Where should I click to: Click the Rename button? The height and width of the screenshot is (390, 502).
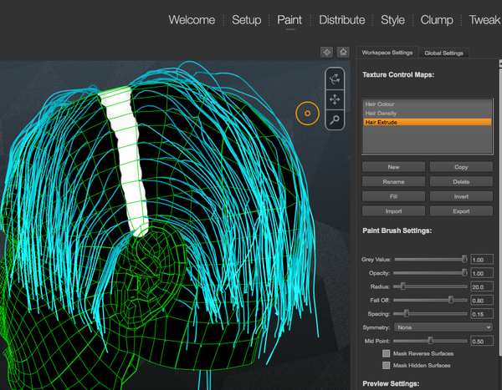click(x=393, y=181)
